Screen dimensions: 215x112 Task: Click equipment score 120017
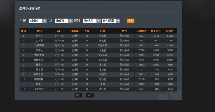click(156, 75)
